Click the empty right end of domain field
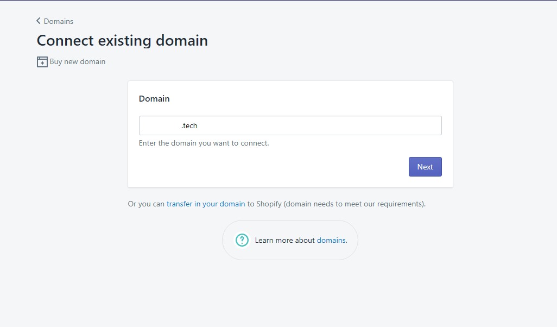The width and height of the screenshot is (557, 327). pyautogui.click(x=413, y=125)
